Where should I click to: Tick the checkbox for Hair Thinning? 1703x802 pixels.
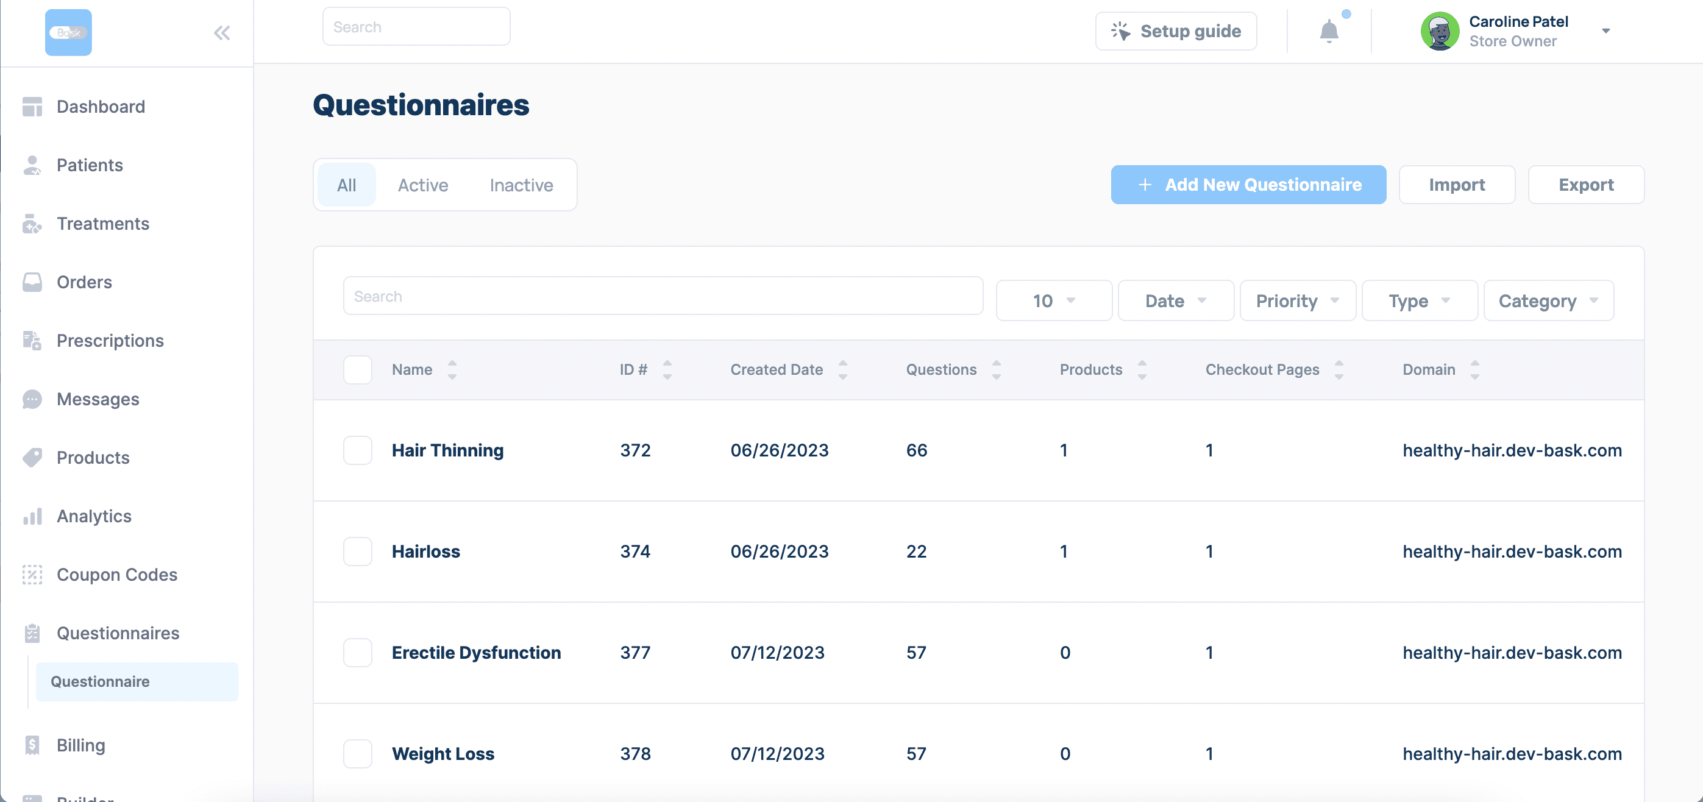tap(358, 450)
